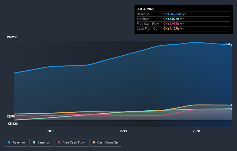The image size is (237, 151).
Task: Click the Past label on the chart
Action: click(227, 44)
